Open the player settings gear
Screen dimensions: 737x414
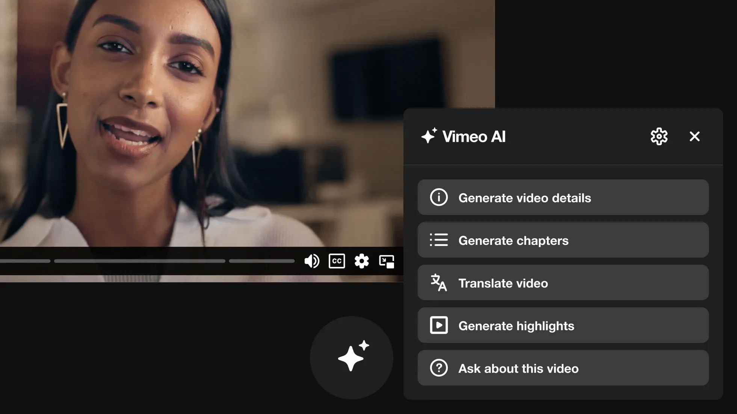[x=361, y=261]
